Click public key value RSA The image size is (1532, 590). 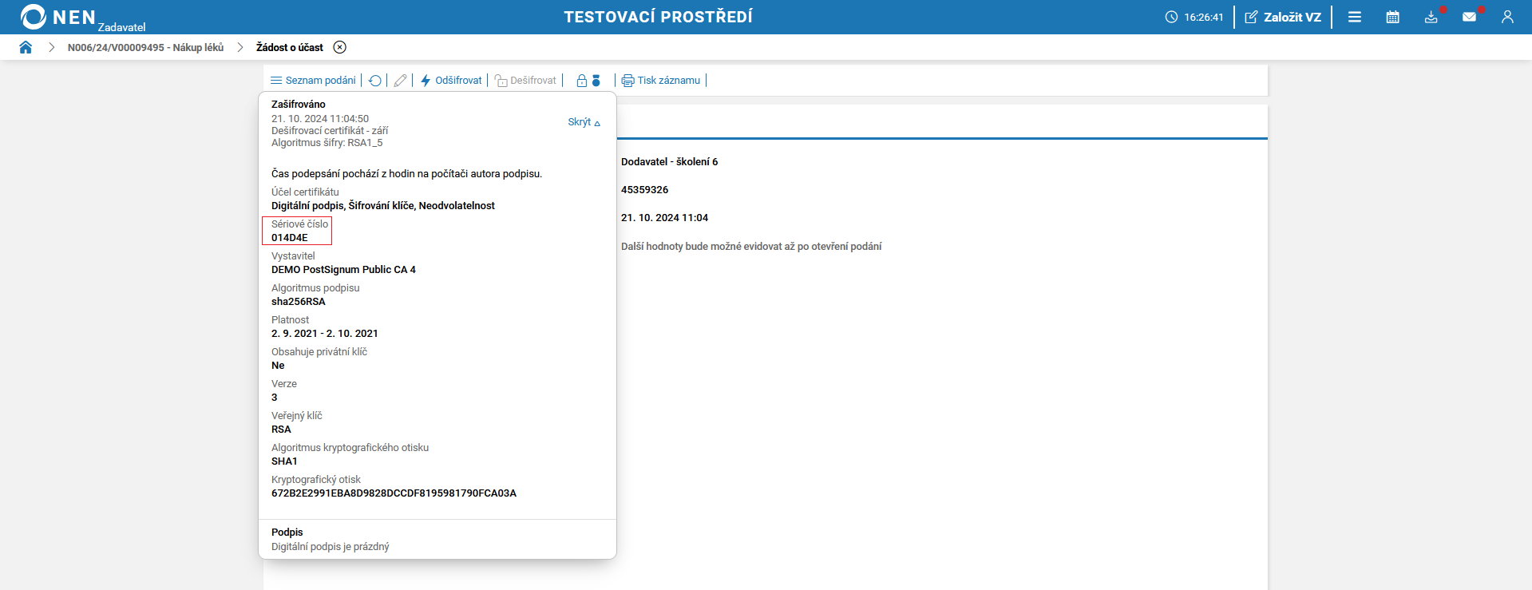281,430
